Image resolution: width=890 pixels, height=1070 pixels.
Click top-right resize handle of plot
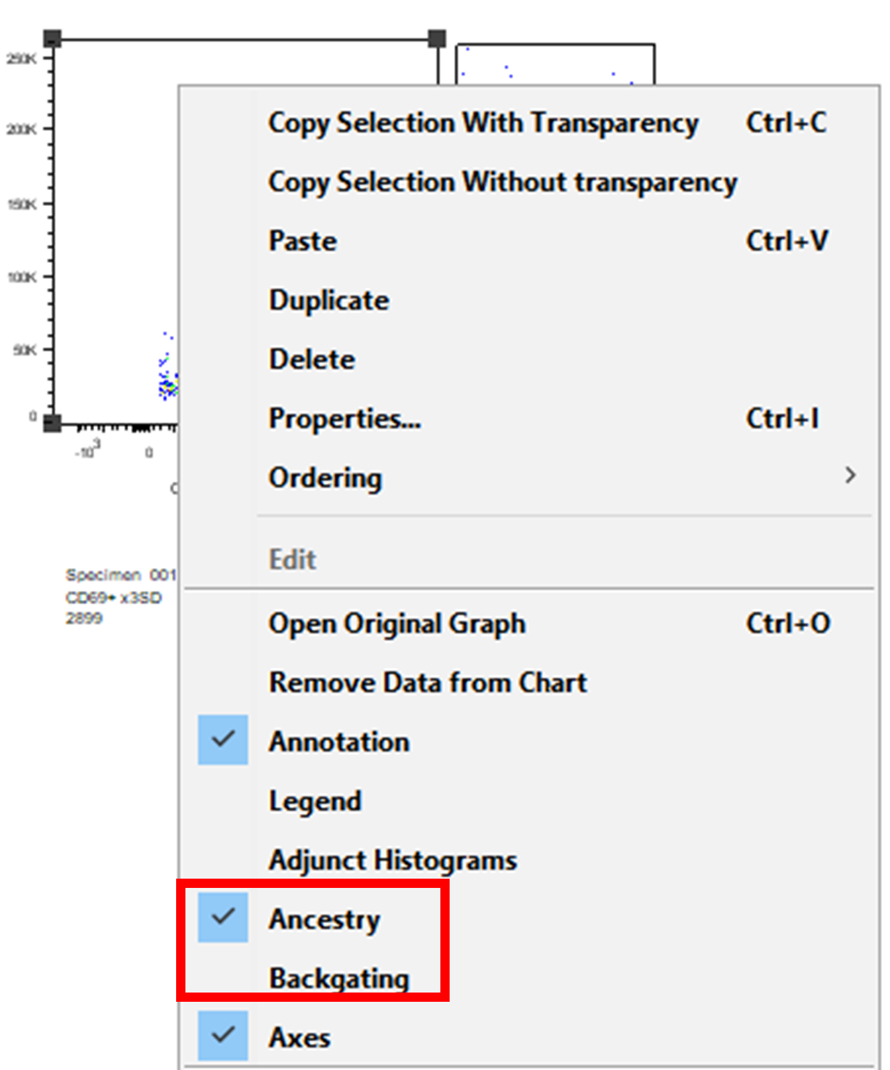436,38
